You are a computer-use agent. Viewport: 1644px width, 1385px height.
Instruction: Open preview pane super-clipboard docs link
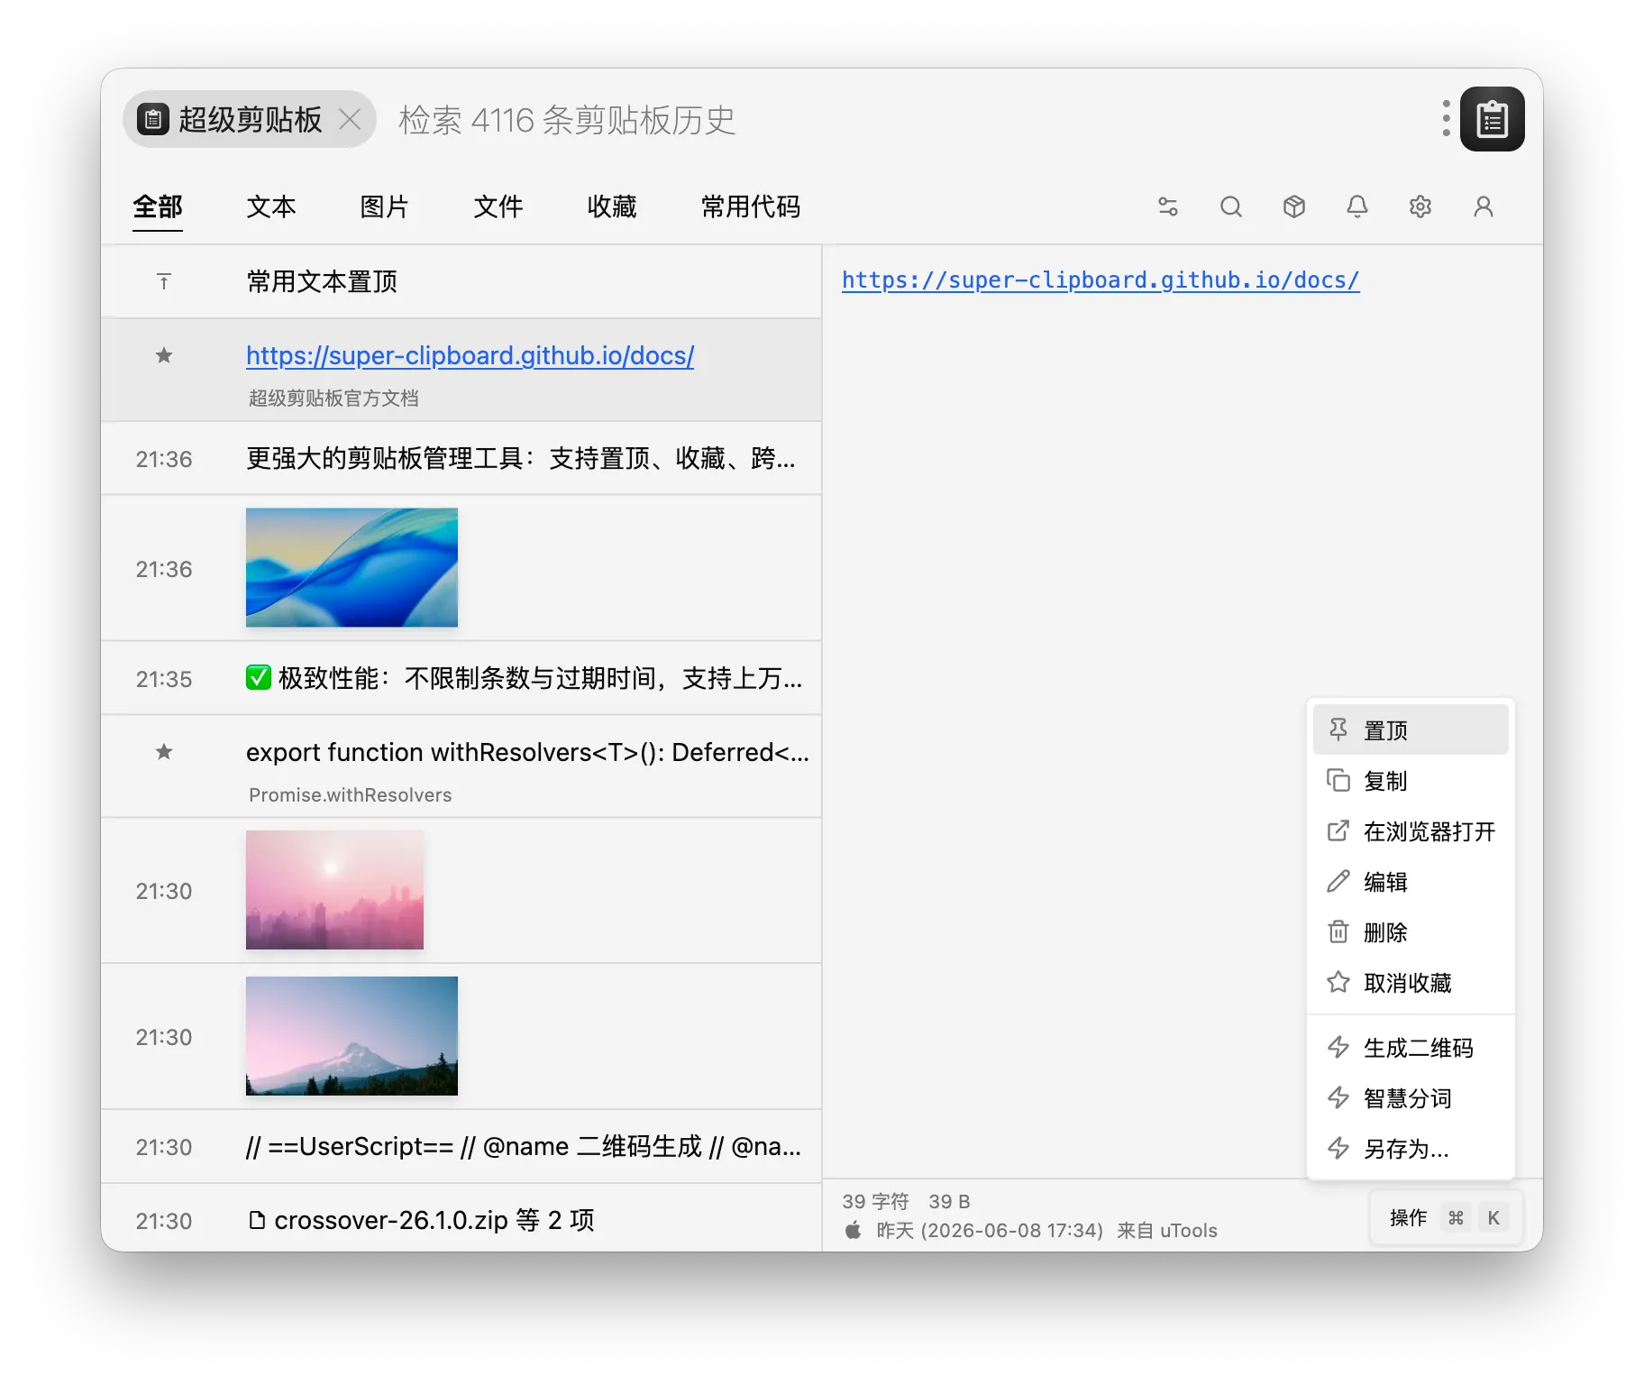pos(1101,280)
